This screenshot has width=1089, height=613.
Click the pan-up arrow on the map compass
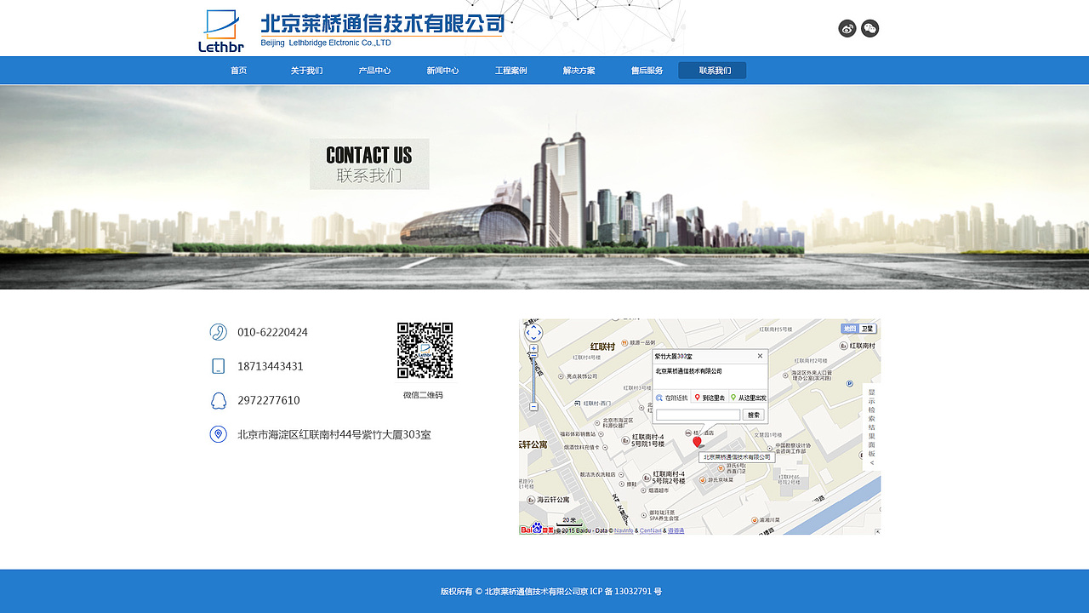point(533,327)
